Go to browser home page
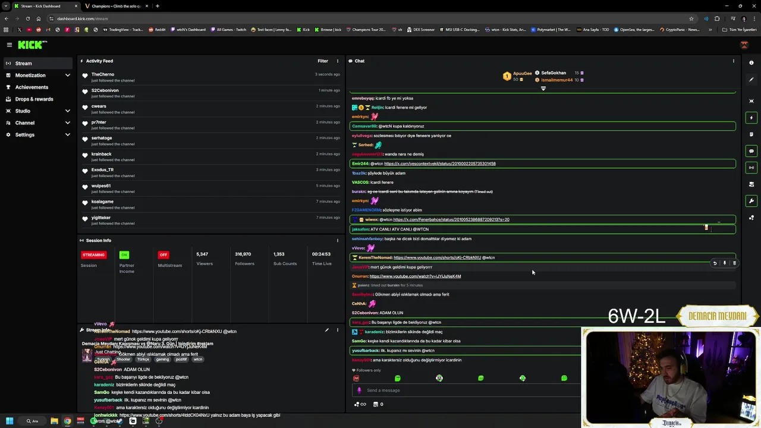761x428 pixels. point(39,18)
